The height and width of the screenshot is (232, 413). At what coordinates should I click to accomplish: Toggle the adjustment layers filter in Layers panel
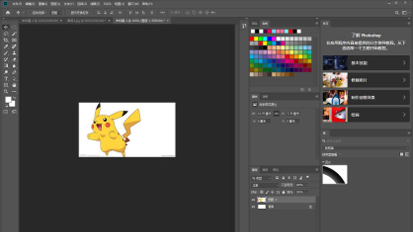click(283, 178)
